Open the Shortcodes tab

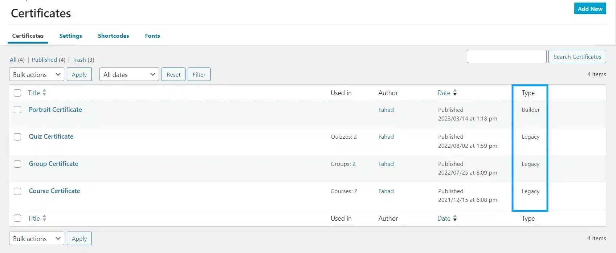[x=113, y=36]
